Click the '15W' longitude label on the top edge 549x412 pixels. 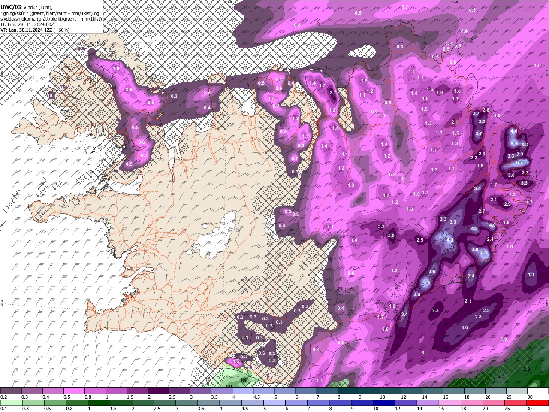455,2
